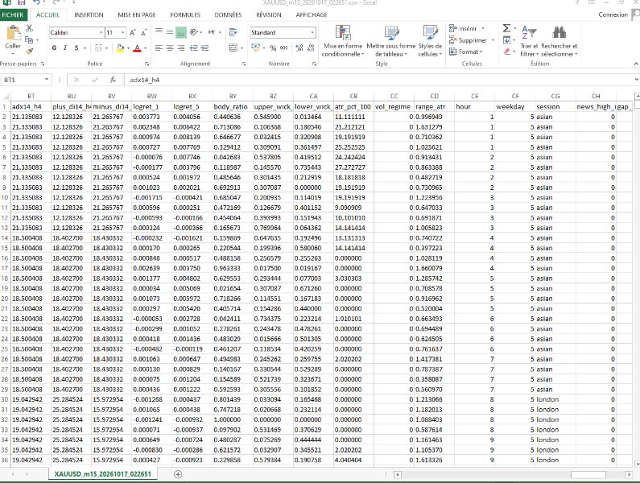Click the Fill down arrow icon
The height and width of the screenshot is (483, 640).
506,40
